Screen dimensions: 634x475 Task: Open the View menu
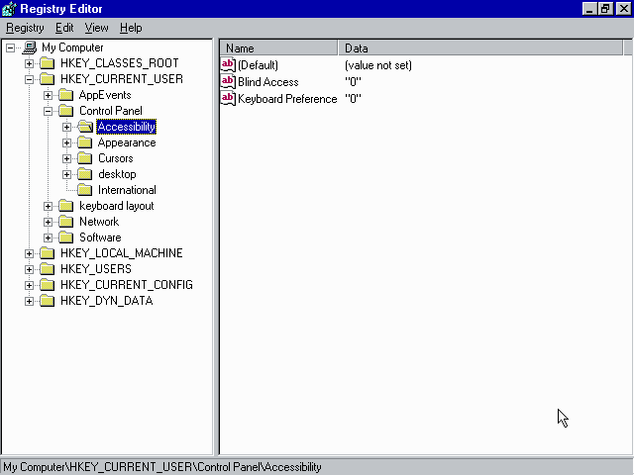96,28
